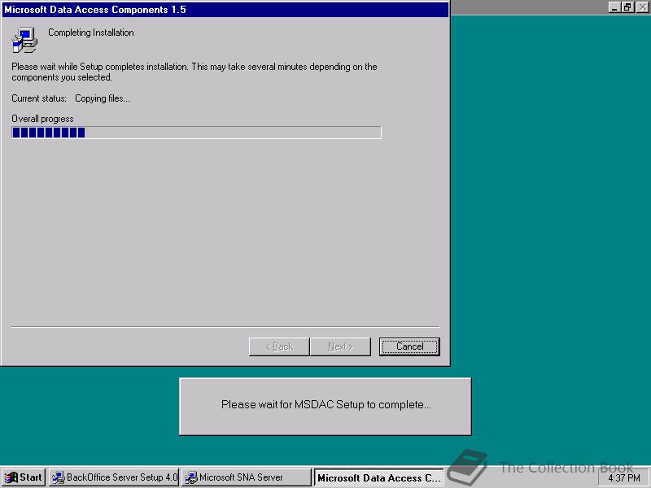Screen dimensions: 651x488
Task: Click the setup computer icon beside Completing Installation
Action: point(24,40)
